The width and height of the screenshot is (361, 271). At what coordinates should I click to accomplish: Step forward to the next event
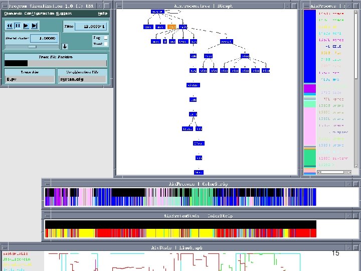34,26
